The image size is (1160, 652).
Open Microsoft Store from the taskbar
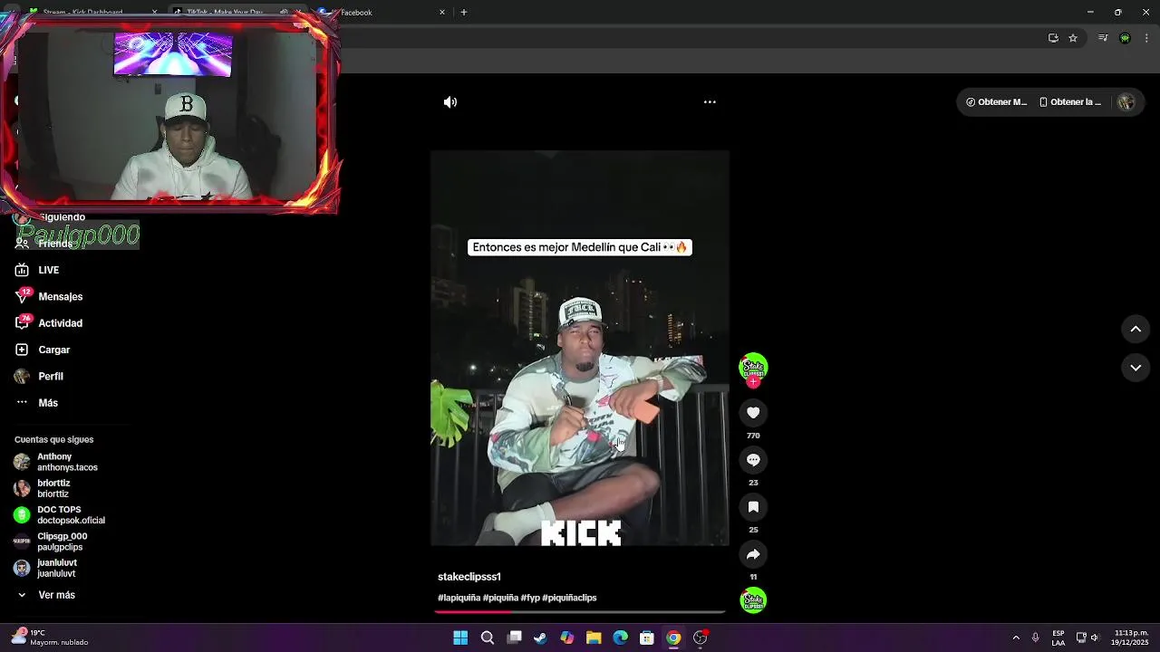(x=647, y=638)
